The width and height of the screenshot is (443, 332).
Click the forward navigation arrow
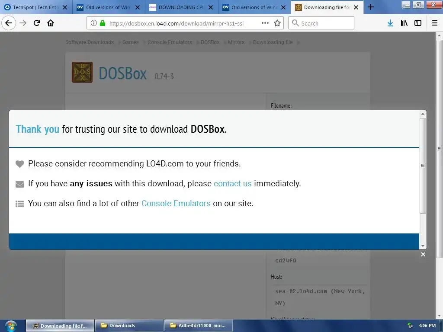coord(23,23)
